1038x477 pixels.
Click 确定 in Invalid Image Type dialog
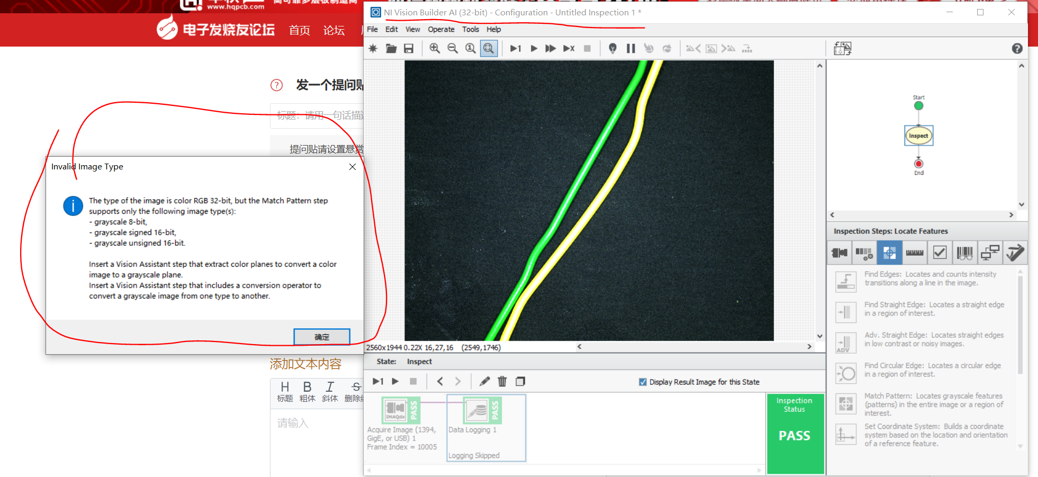(322, 337)
